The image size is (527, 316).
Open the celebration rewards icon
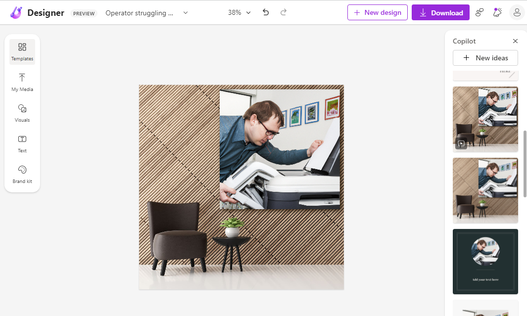[x=497, y=13]
